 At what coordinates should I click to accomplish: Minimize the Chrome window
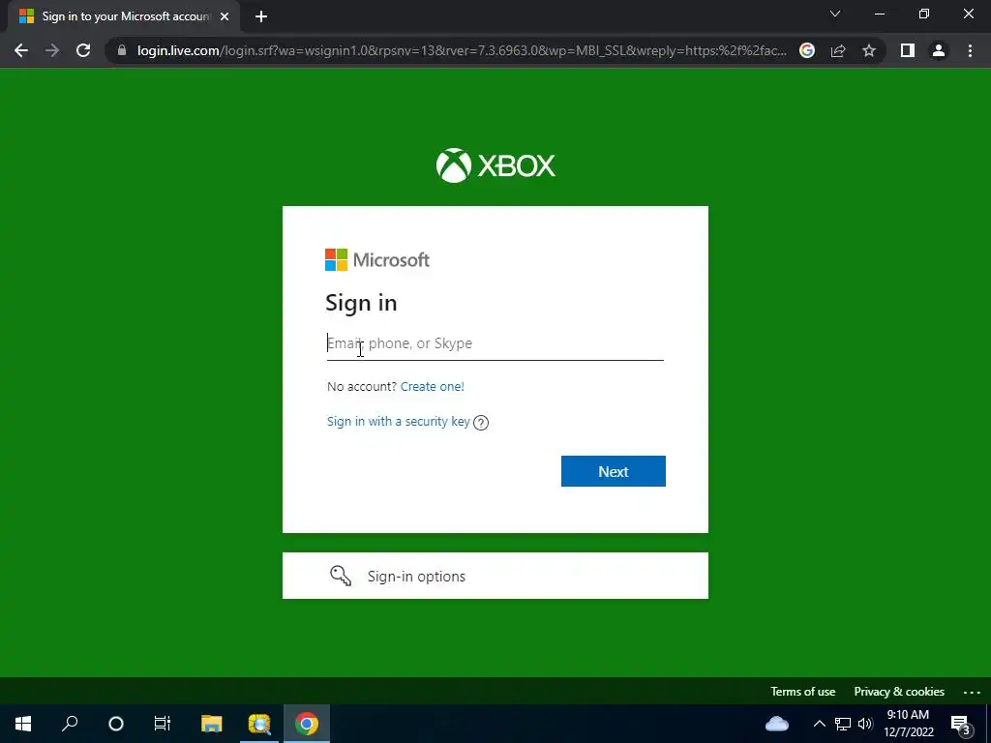[x=879, y=14]
